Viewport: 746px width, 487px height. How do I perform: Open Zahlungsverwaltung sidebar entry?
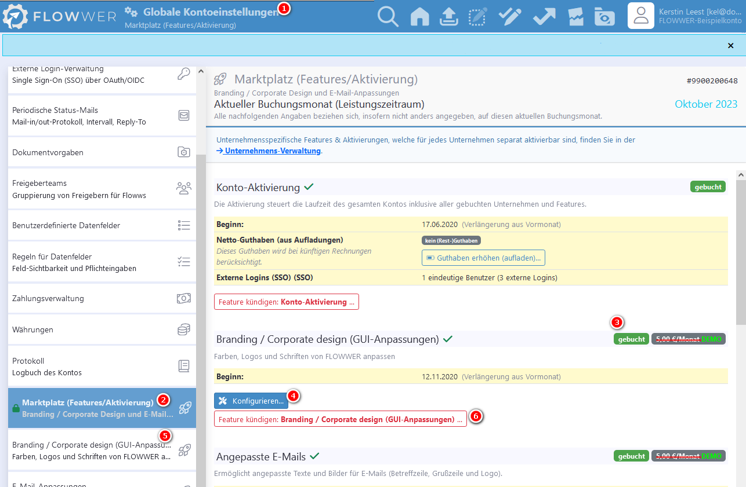coord(102,298)
